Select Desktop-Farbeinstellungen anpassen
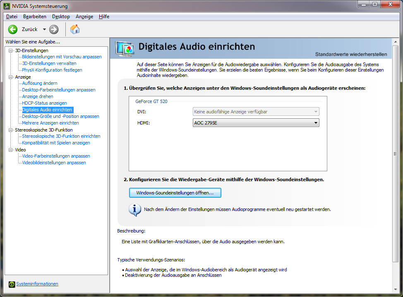403x297 pixels. [59, 90]
